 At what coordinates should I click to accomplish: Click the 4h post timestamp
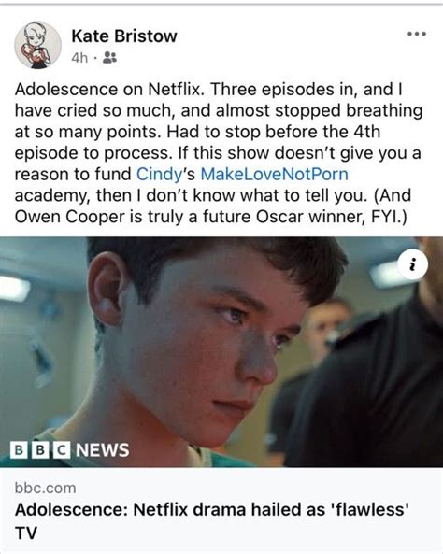[79, 57]
